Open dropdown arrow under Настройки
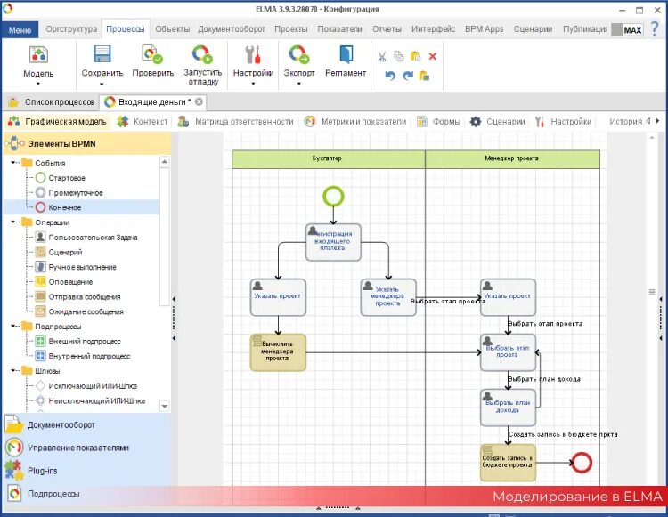The image size is (668, 517). [253, 84]
